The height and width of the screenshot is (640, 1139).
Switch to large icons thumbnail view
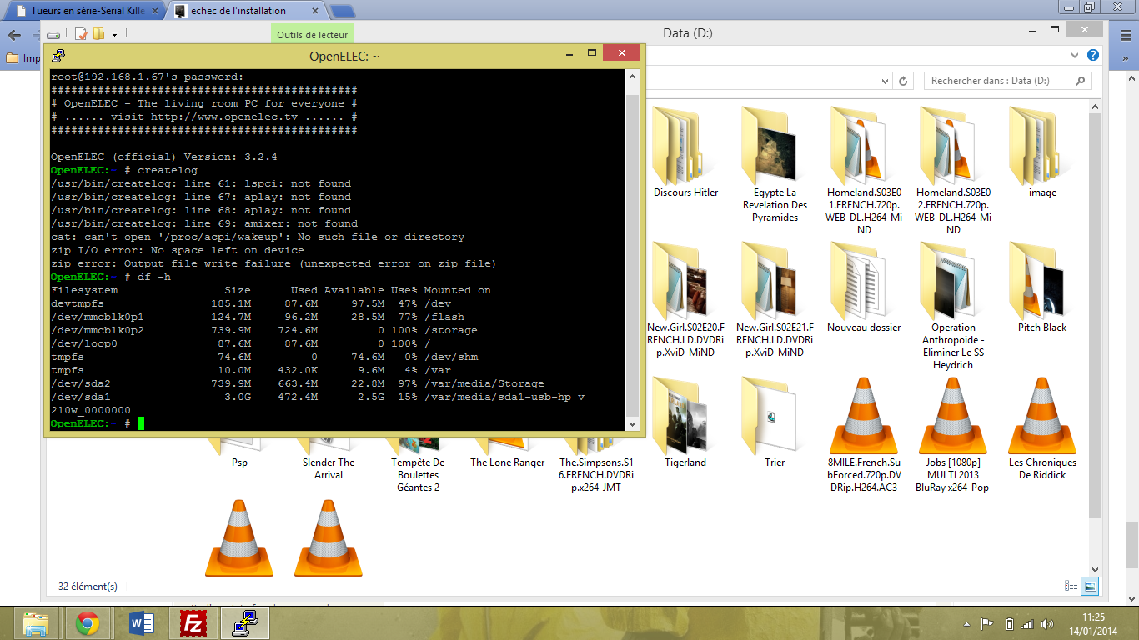(x=1091, y=586)
